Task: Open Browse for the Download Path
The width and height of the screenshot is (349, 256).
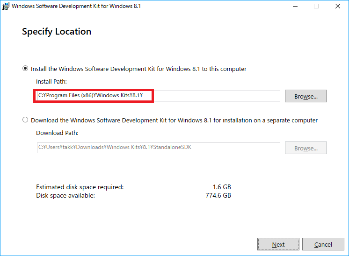Action: pyautogui.click(x=306, y=148)
